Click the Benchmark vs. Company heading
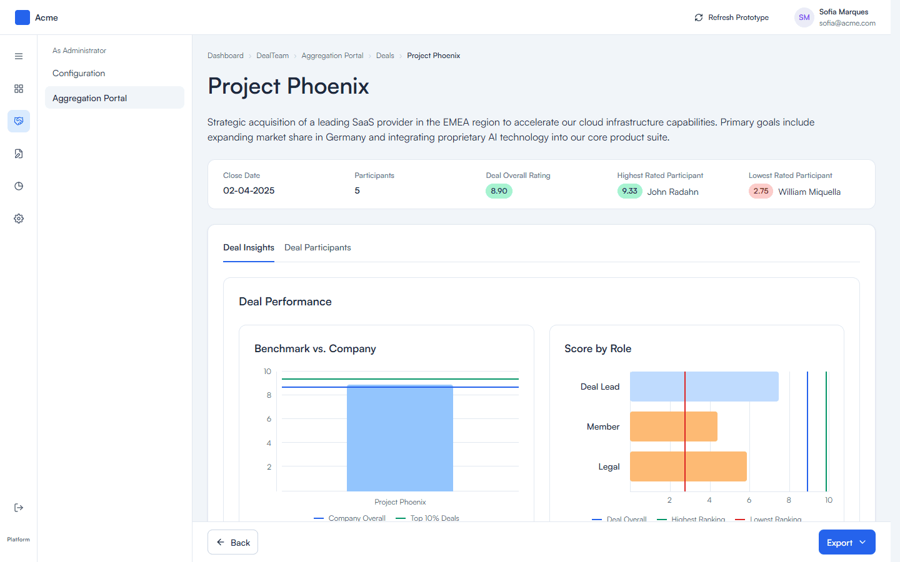The height and width of the screenshot is (562, 900). point(315,348)
